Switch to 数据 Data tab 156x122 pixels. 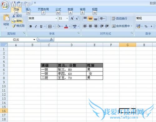(71, 9)
